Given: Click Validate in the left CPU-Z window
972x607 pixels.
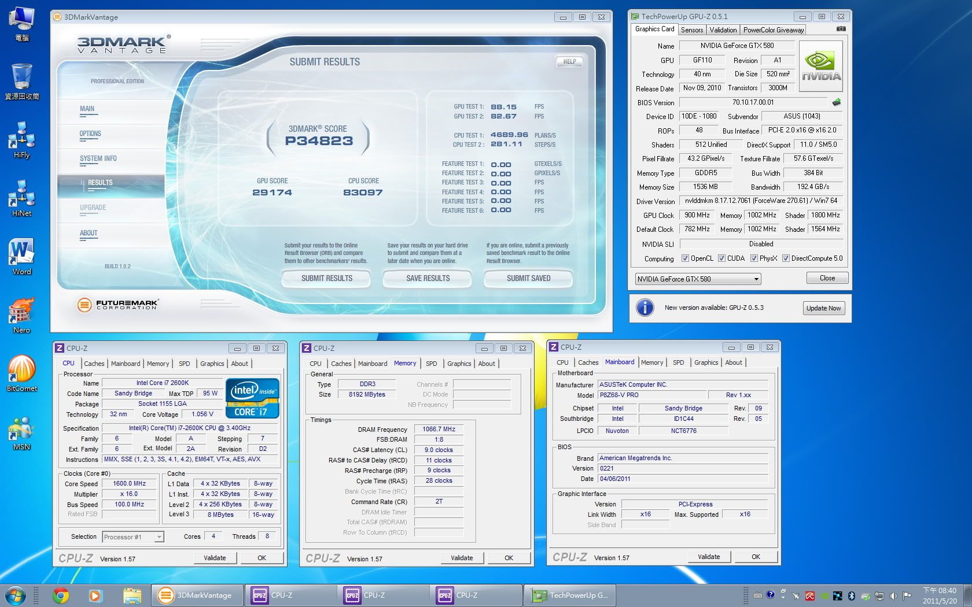Looking at the screenshot, I should 215,558.
